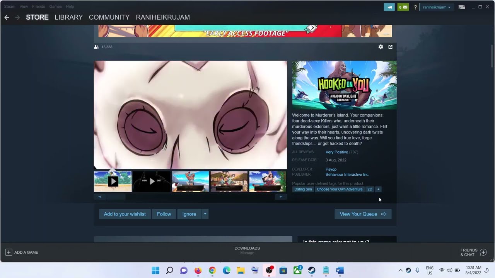The width and height of the screenshot is (495, 278).
Task: Play the first trailer thumbnail
Action: (113, 181)
